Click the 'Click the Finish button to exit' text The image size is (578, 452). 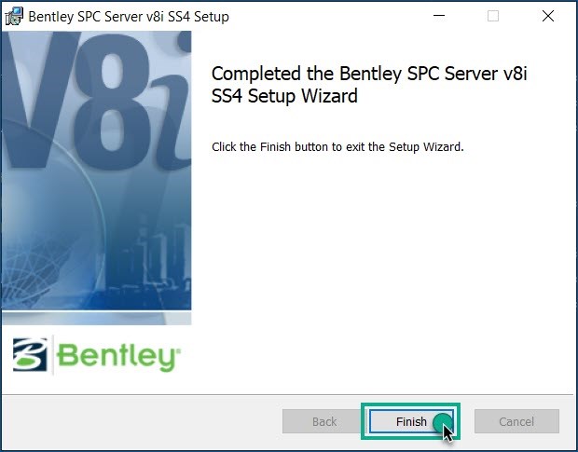click(x=337, y=147)
